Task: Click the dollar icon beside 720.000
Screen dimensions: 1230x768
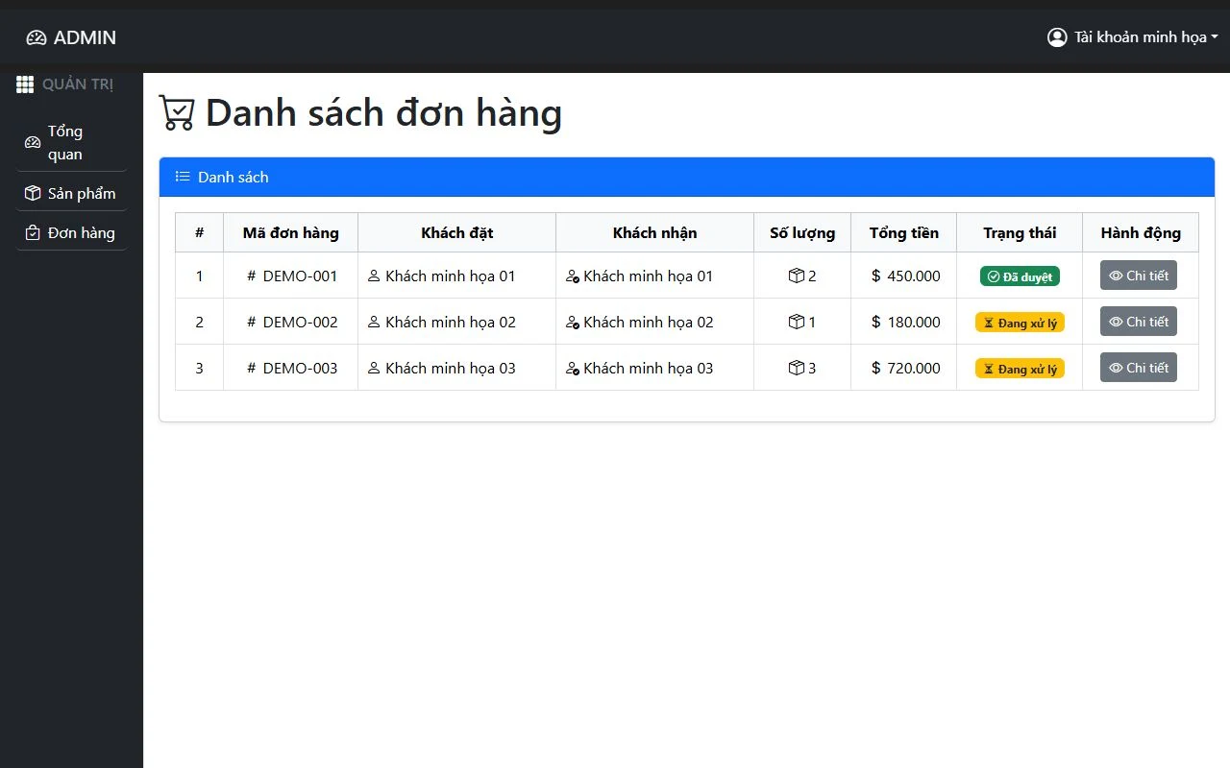Action: pyautogui.click(x=875, y=368)
